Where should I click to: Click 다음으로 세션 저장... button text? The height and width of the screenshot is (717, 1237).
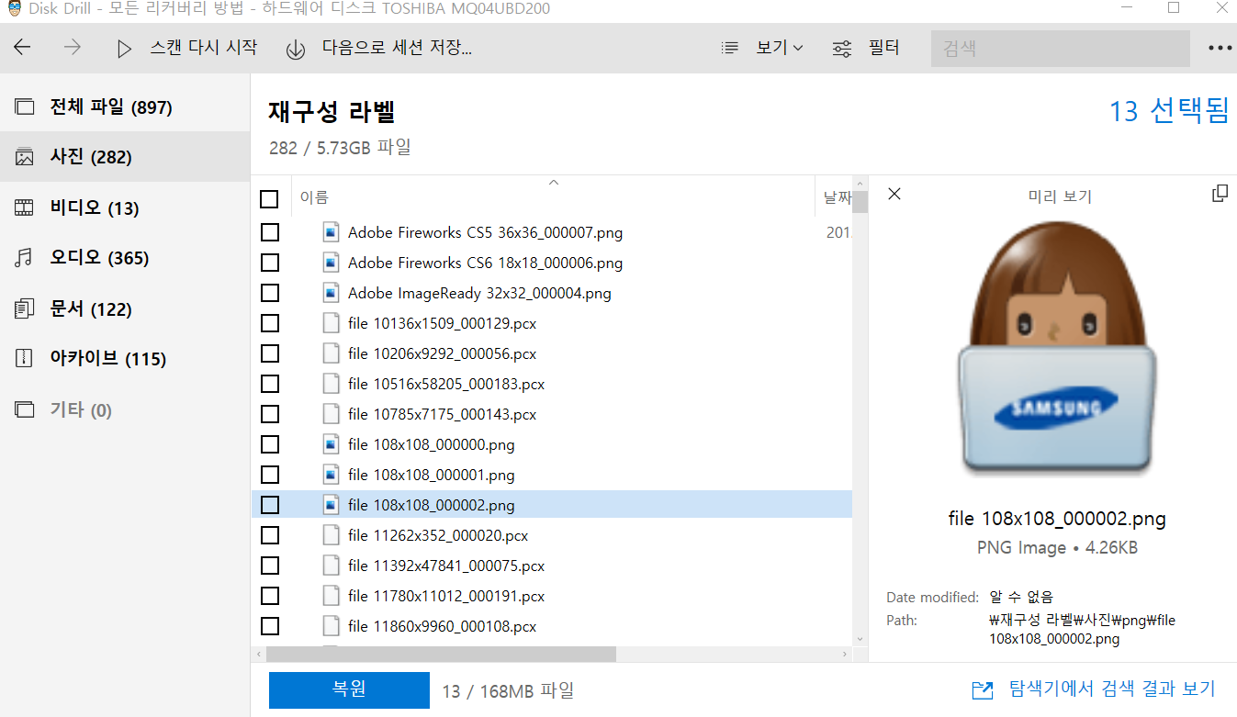397,48
